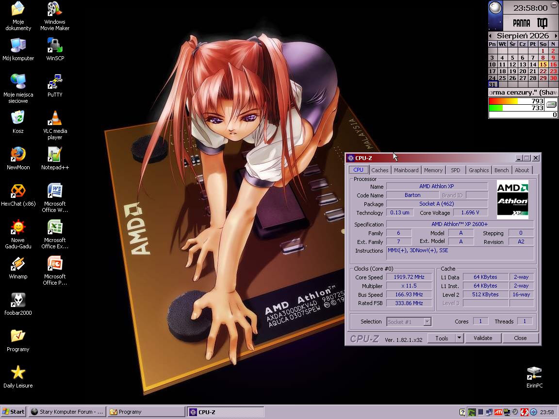Screen dimensions: 559x419
Task: Launch the Winamp shortcut
Action: click(x=18, y=268)
